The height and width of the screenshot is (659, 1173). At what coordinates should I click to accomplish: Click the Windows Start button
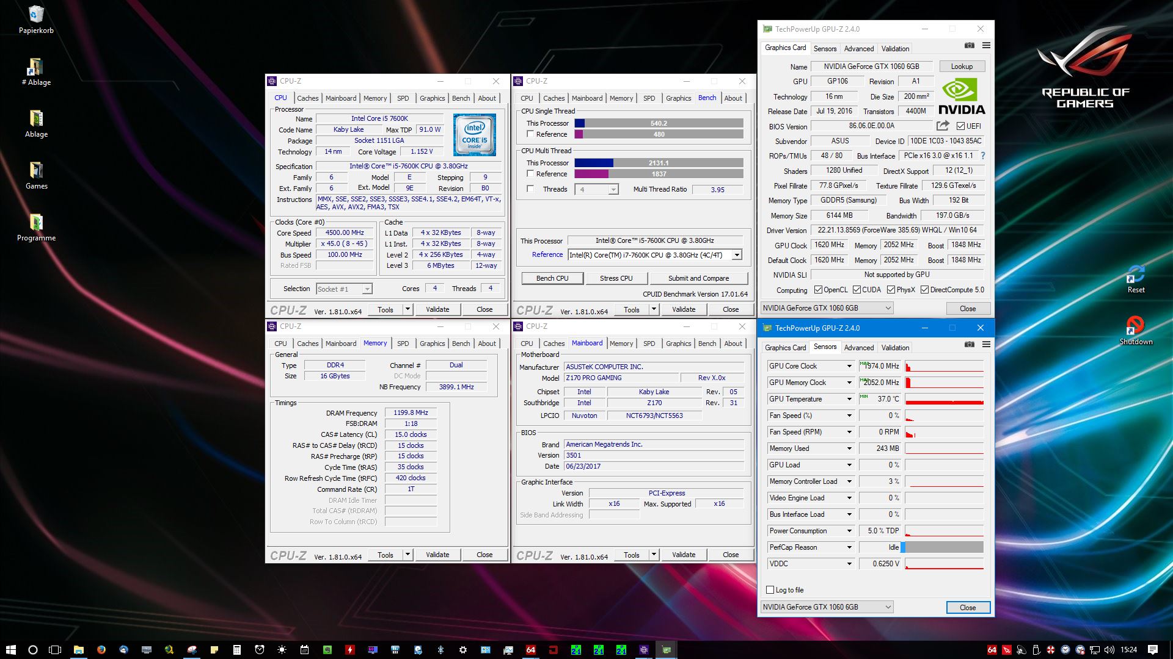coord(10,650)
